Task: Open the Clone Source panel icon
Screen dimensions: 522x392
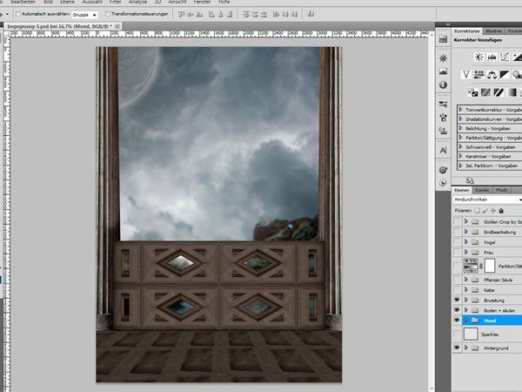Action: 443,131
